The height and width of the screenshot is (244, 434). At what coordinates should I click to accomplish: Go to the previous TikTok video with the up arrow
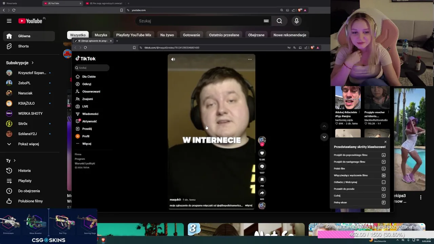coord(324,126)
